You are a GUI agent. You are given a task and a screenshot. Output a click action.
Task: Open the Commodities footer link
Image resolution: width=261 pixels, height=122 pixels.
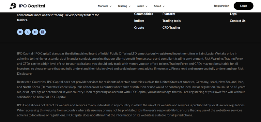pyautogui.click(x=144, y=14)
